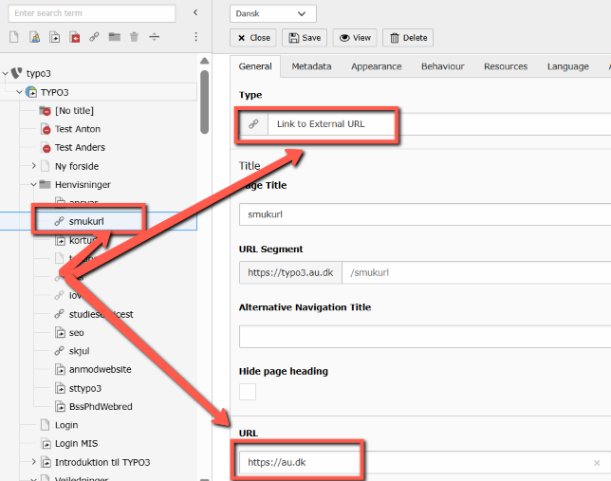Switch to the Metadata tab

click(311, 66)
